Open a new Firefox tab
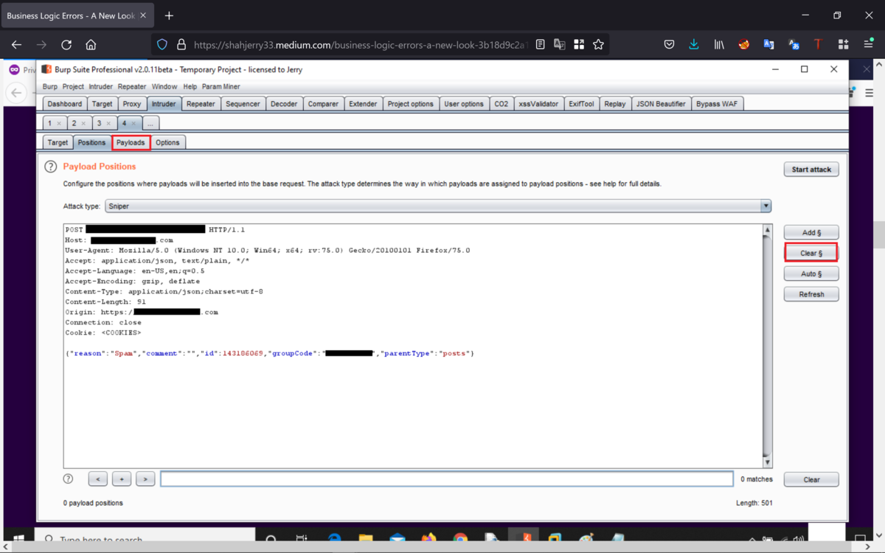The height and width of the screenshot is (553, 885). 169,15
